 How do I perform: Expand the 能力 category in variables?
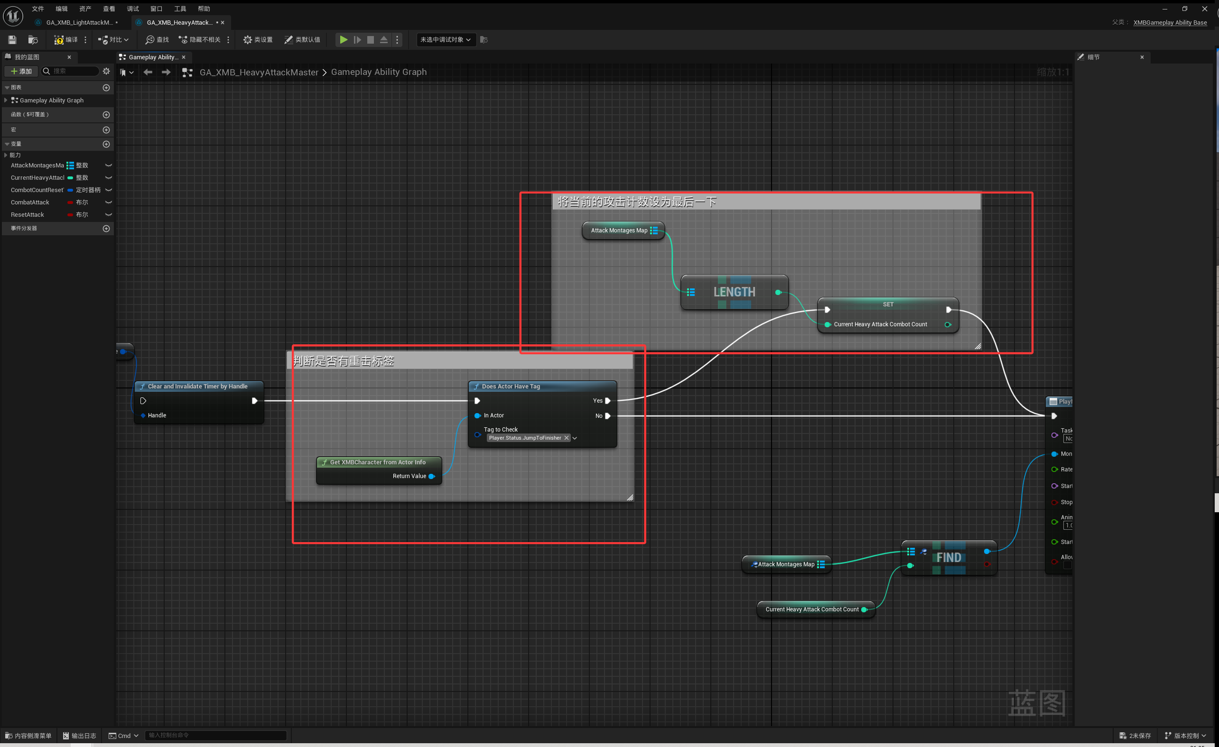(x=5, y=155)
